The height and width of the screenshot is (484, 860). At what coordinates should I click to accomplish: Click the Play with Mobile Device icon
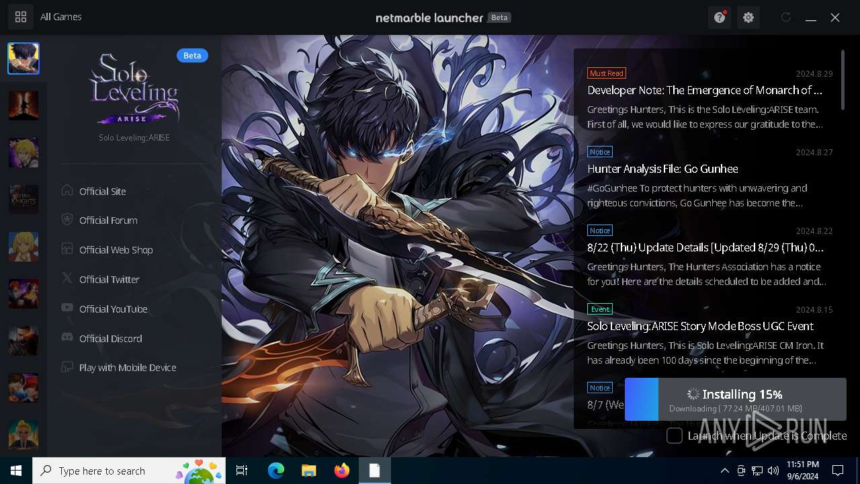tap(67, 367)
